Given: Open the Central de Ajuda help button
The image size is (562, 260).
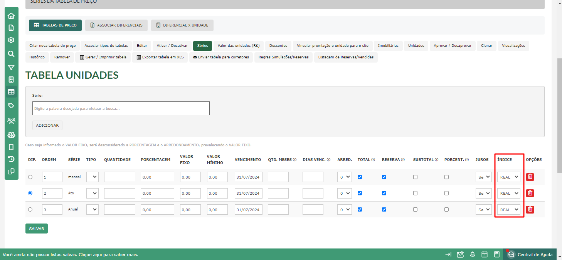Looking at the screenshot, I should pyautogui.click(x=530, y=254).
